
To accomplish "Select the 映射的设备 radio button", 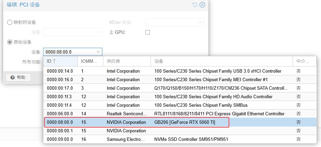I will click(10, 23).
